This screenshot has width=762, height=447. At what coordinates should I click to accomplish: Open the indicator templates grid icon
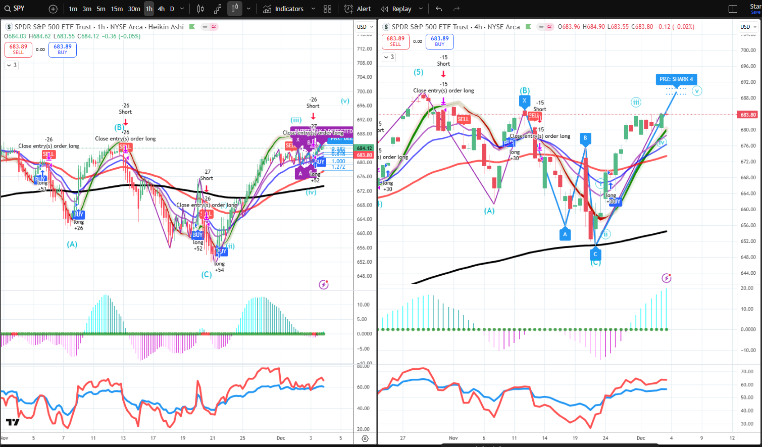click(x=327, y=9)
